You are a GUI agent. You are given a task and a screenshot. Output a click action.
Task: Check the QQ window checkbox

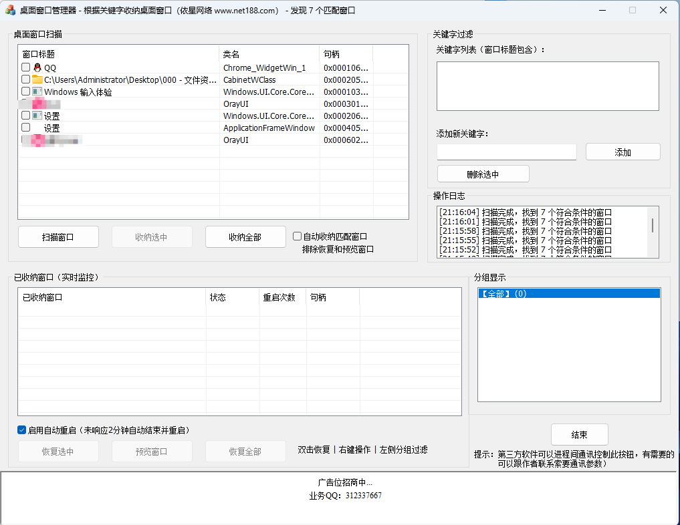(x=24, y=67)
